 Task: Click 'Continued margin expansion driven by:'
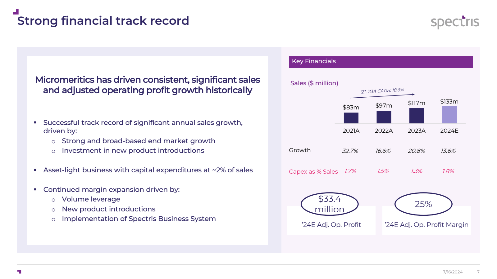(112, 190)
